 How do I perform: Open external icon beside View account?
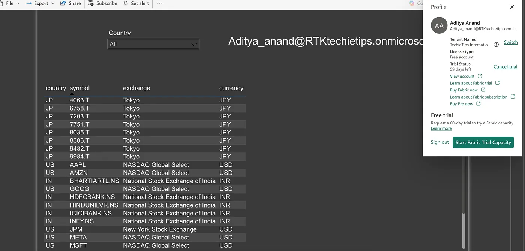click(x=480, y=76)
